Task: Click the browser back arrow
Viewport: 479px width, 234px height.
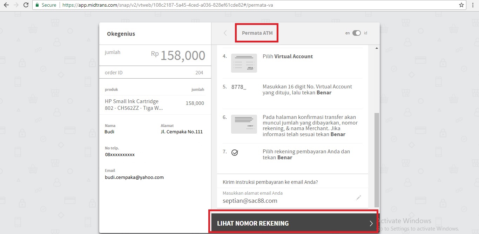Action: (6, 5)
